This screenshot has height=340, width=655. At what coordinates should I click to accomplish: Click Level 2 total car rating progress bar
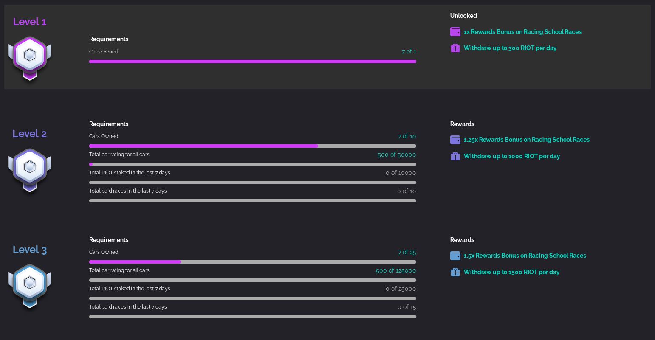[253, 164]
